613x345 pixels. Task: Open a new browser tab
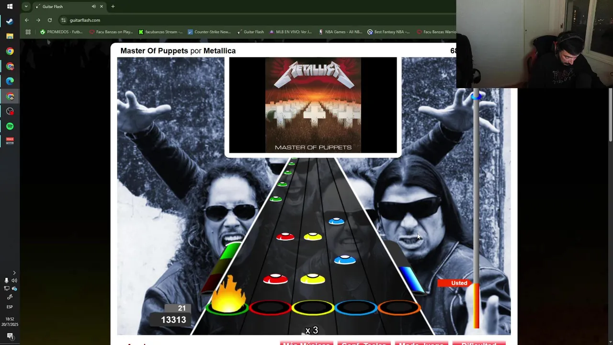tap(113, 7)
